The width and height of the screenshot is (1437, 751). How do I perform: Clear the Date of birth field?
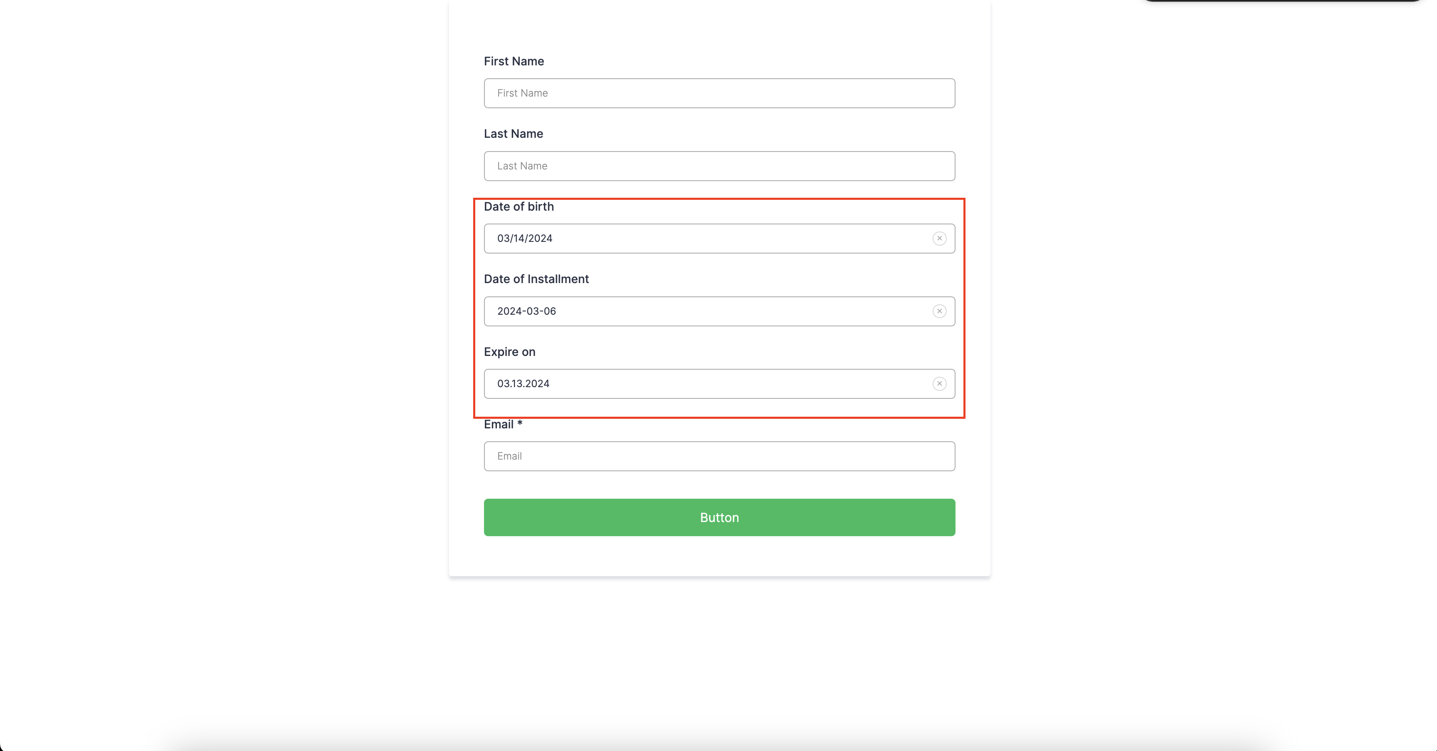(939, 239)
